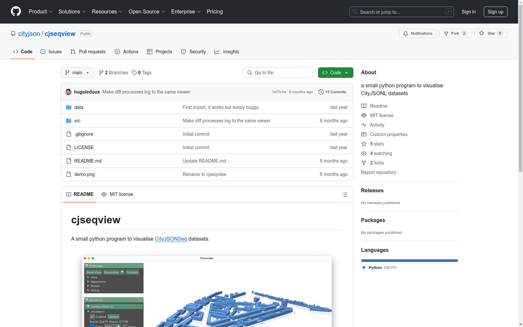This screenshot has width=523, height=327.
Task: Click the demo.png file icon
Action: pyautogui.click(x=69, y=174)
